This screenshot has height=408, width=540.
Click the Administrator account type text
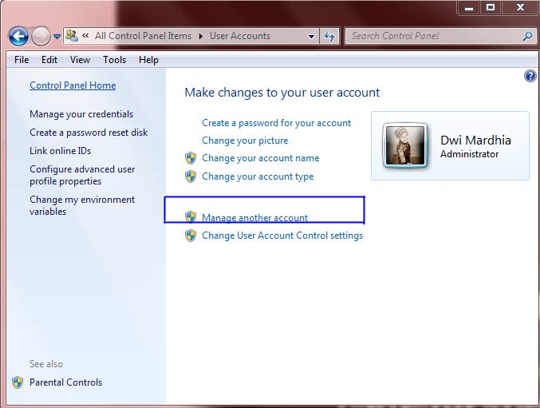point(469,154)
